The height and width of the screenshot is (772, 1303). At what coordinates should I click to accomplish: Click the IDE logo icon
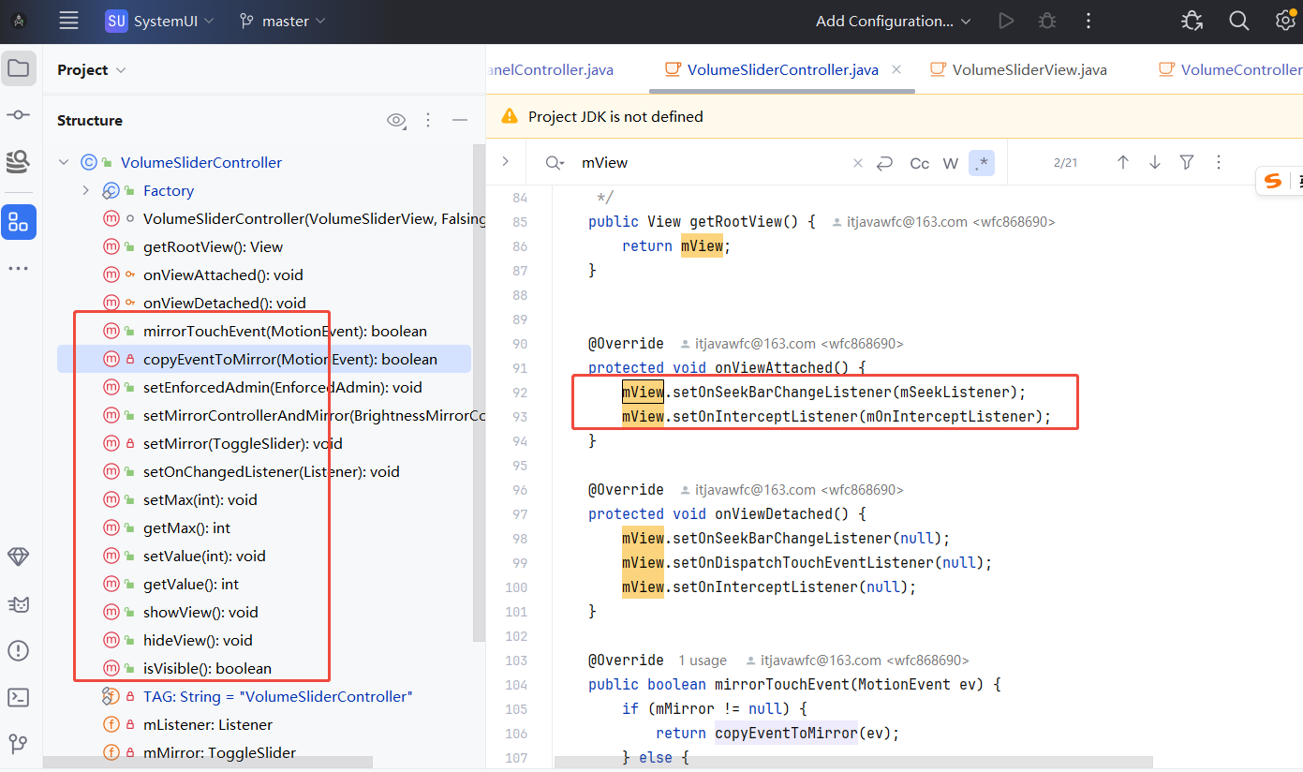[x=19, y=21]
